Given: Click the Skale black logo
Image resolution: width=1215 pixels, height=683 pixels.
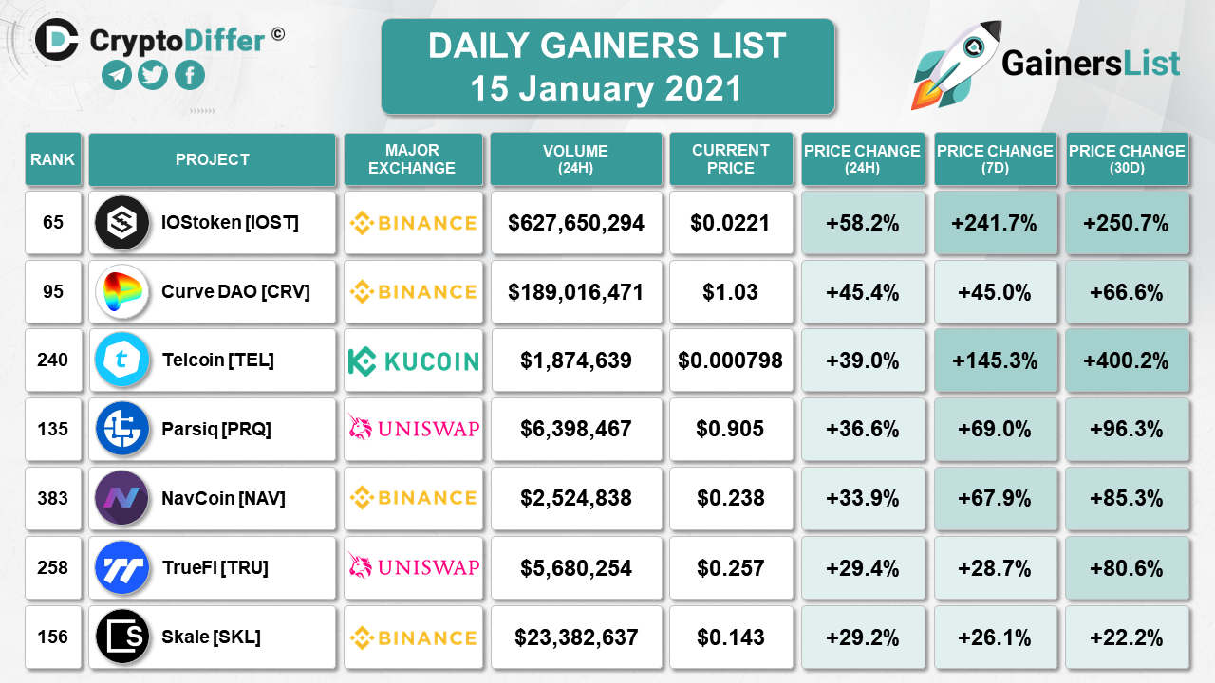Looking at the screenshot, I should click(x=121, y=636).
